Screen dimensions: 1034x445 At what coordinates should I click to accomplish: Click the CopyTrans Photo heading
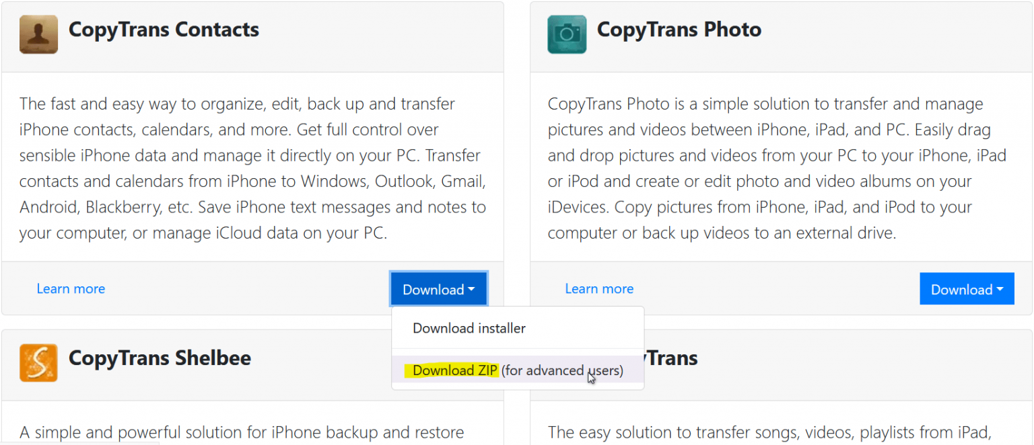(679, 30)
